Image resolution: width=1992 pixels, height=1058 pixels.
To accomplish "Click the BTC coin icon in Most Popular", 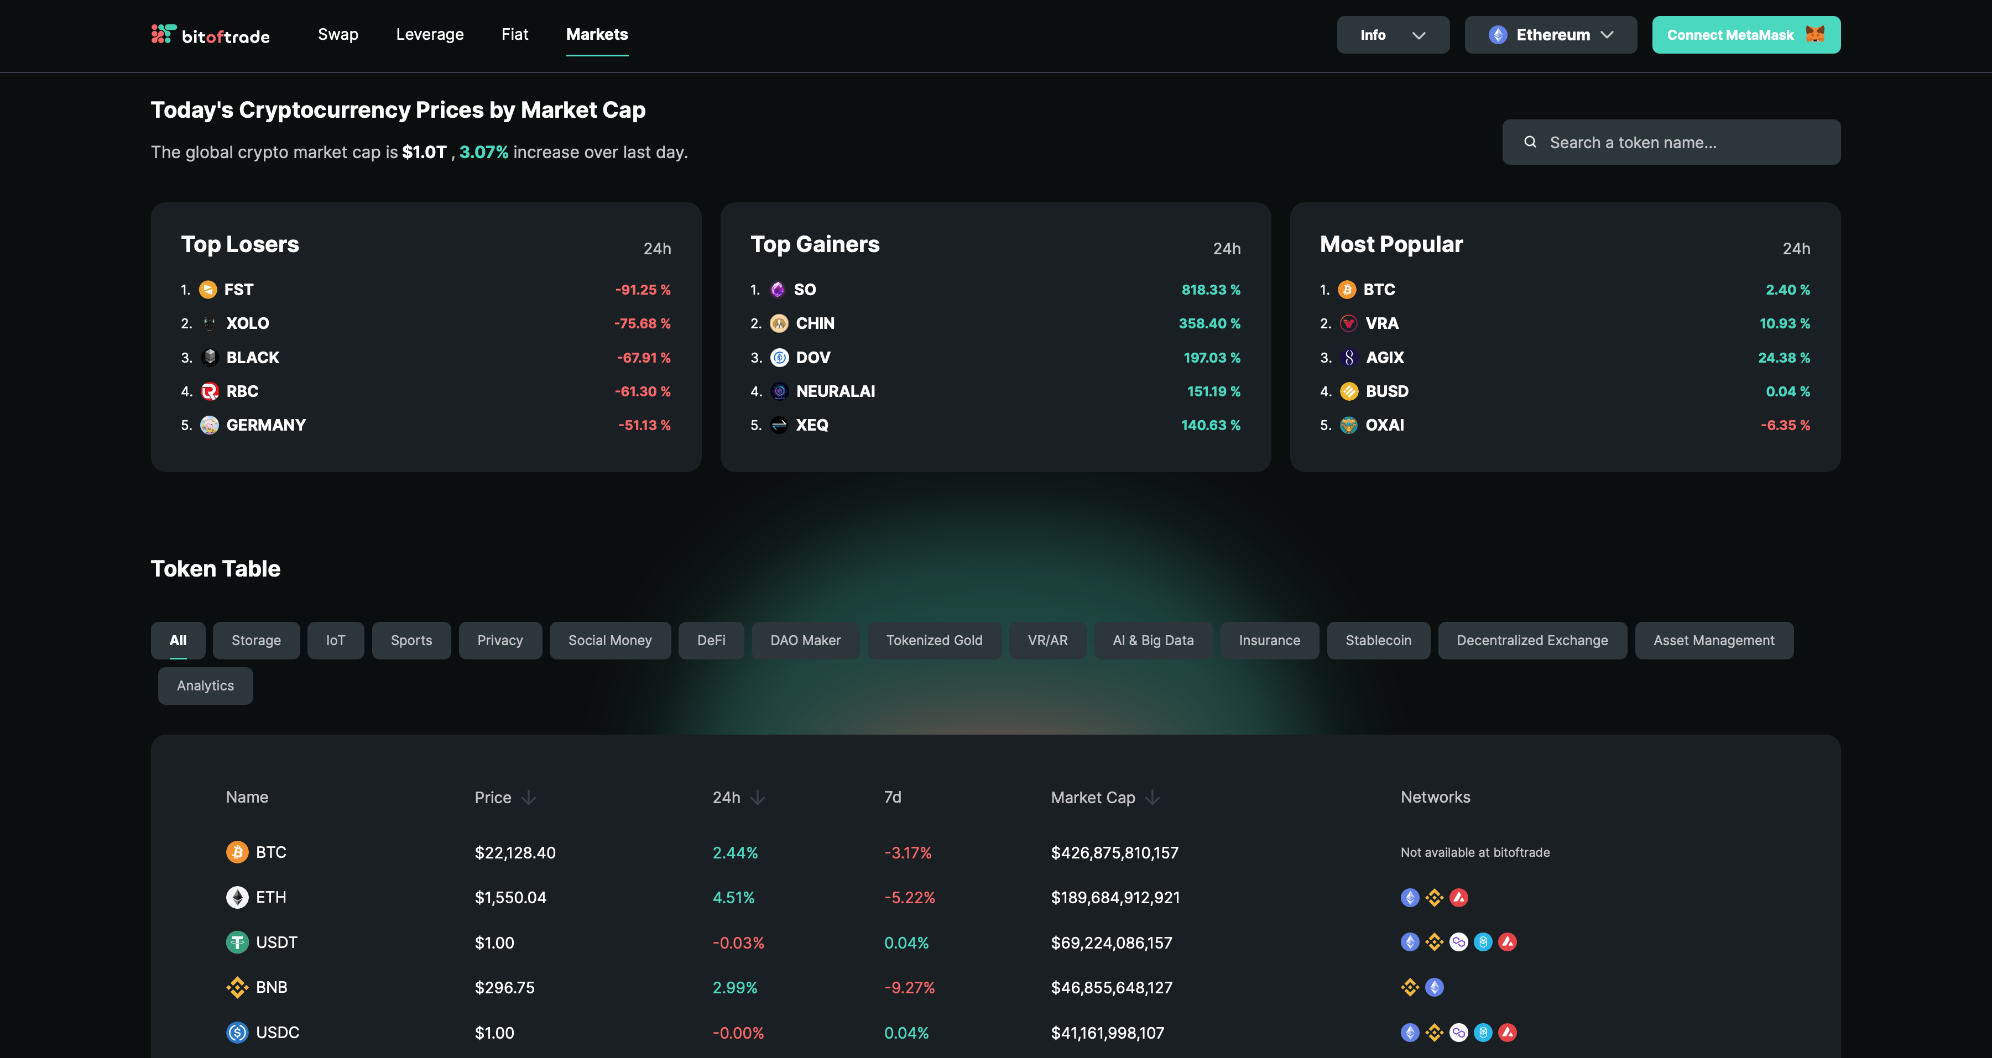I will 1347,290.
